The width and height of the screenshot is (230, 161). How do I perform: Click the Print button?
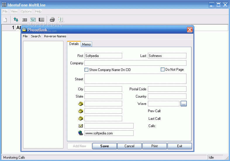155,146
